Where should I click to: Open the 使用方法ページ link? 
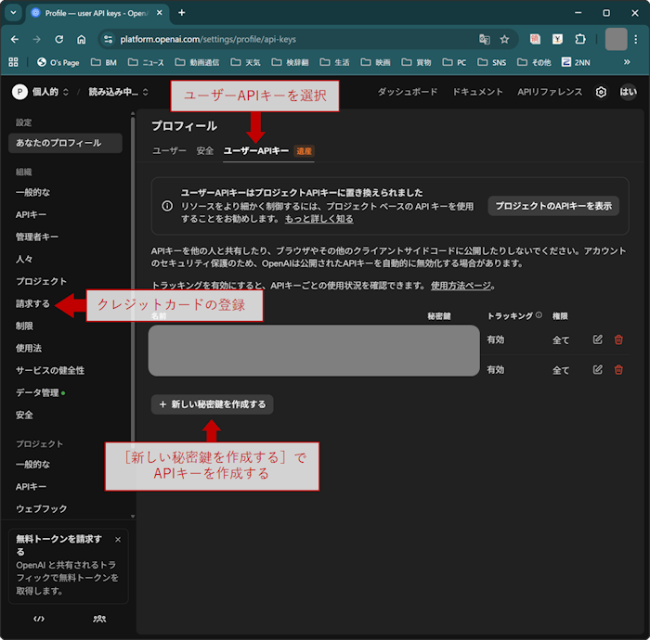pyautogui.click(x=463, y=286)
